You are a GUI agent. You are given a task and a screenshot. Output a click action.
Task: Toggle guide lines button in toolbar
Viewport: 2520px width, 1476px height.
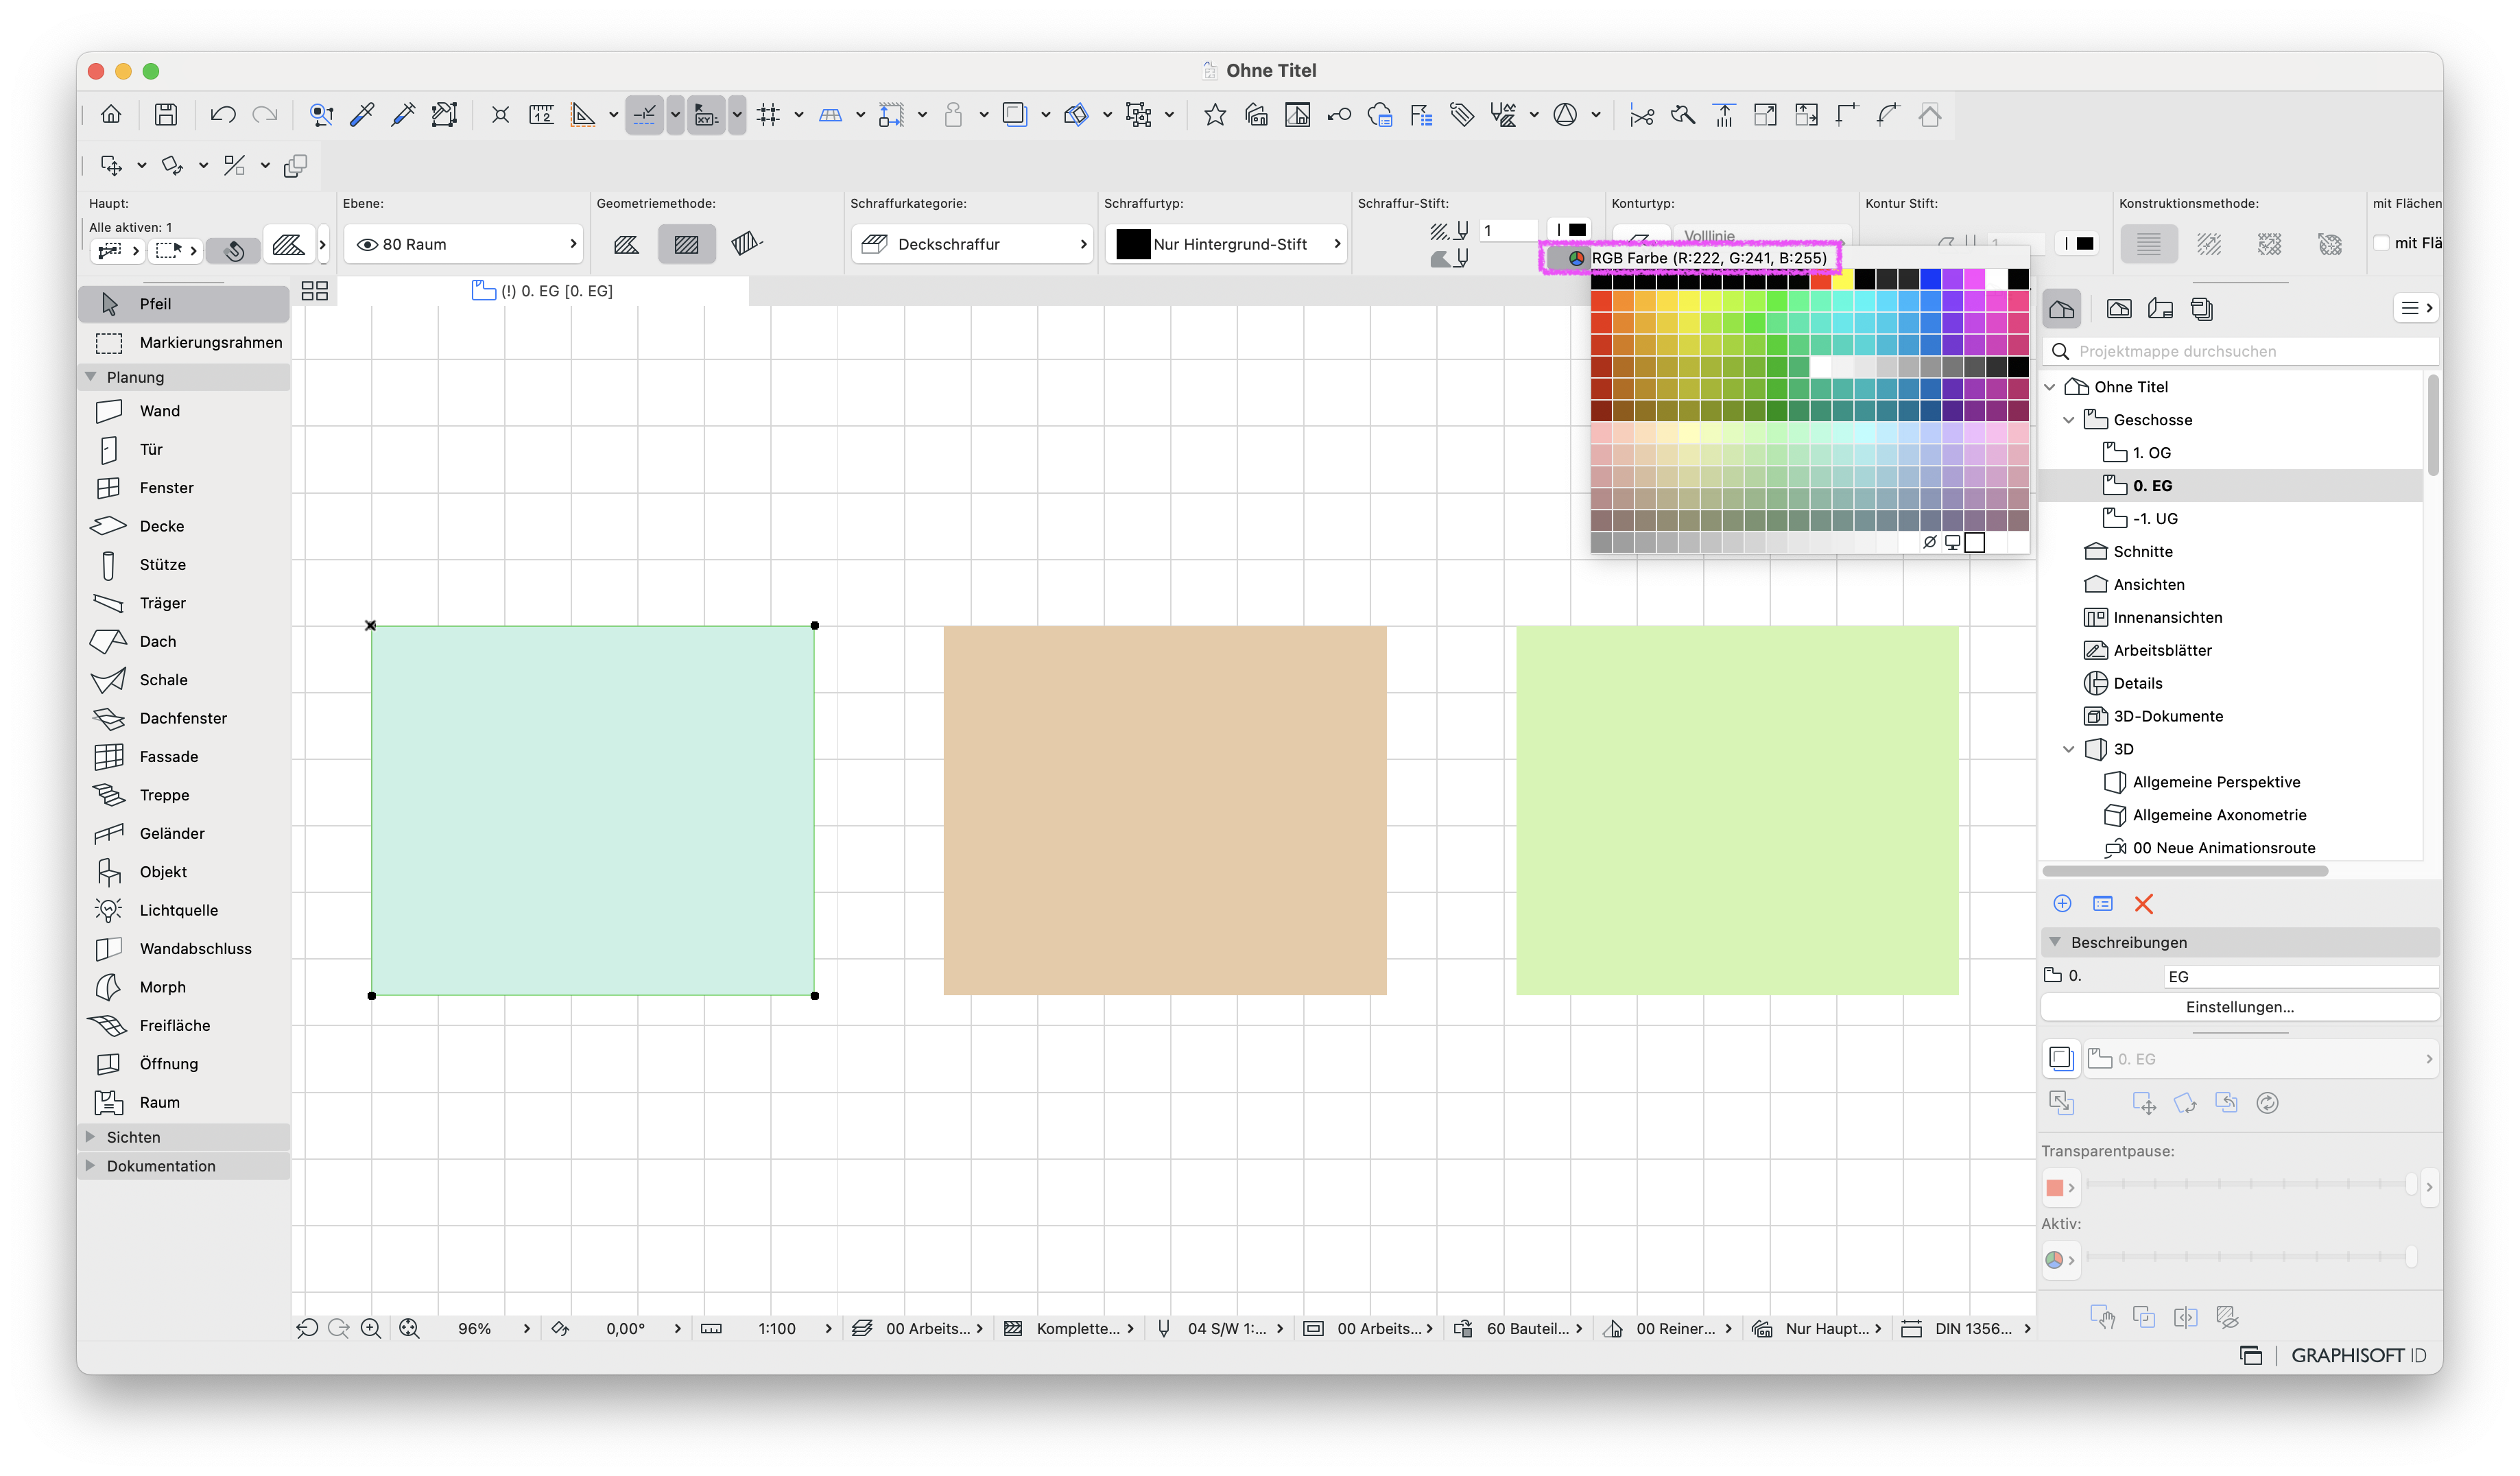[644, 115]
